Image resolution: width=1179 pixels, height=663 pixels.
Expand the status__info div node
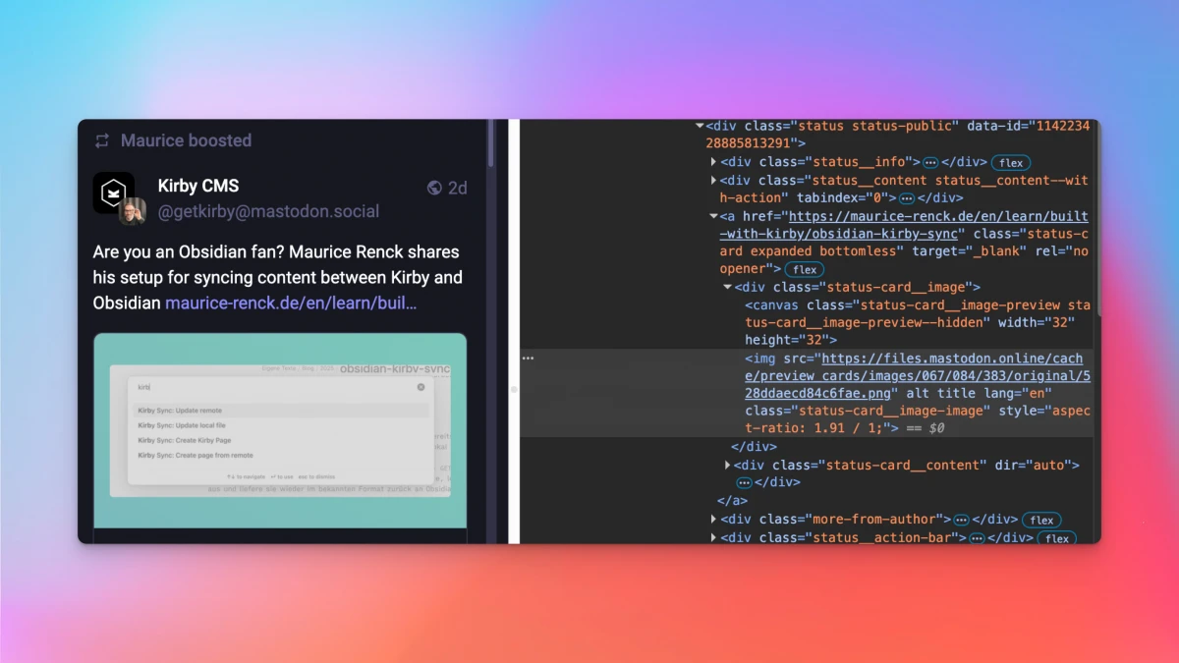(x=714, y=162)
